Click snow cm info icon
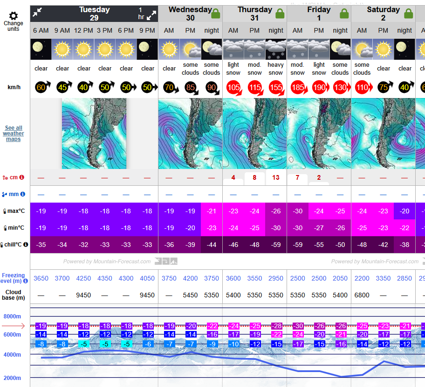The width and height of the screenshot is (425, 387). (x=21, y=177)
